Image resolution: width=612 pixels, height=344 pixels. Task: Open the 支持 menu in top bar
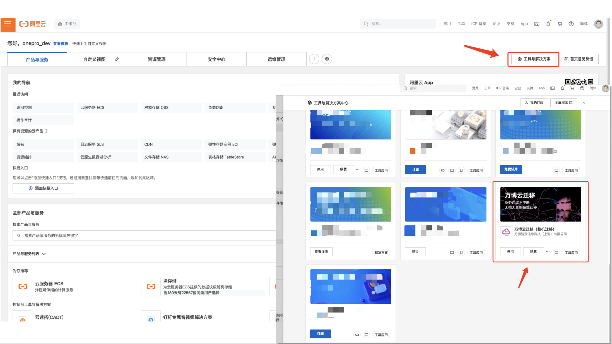tap(510, 24)
